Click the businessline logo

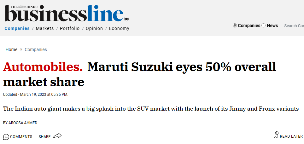point(66,14)
